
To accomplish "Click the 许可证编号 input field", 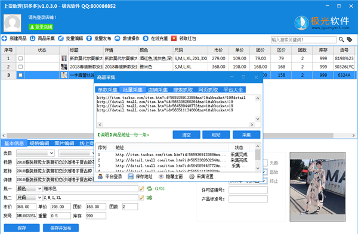I will [x=248, y=190].
